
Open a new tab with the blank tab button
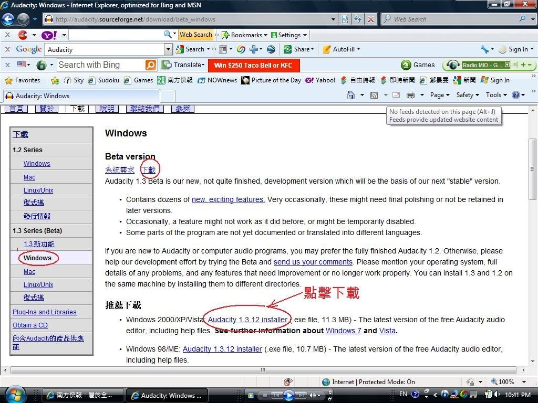168,96
